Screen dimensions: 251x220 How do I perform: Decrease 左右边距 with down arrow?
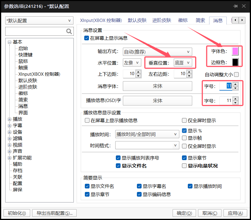point(189,76)
